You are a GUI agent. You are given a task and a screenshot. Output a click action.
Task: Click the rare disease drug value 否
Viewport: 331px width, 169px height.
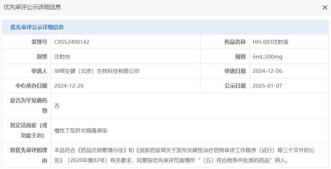click(x=57, y=106)
